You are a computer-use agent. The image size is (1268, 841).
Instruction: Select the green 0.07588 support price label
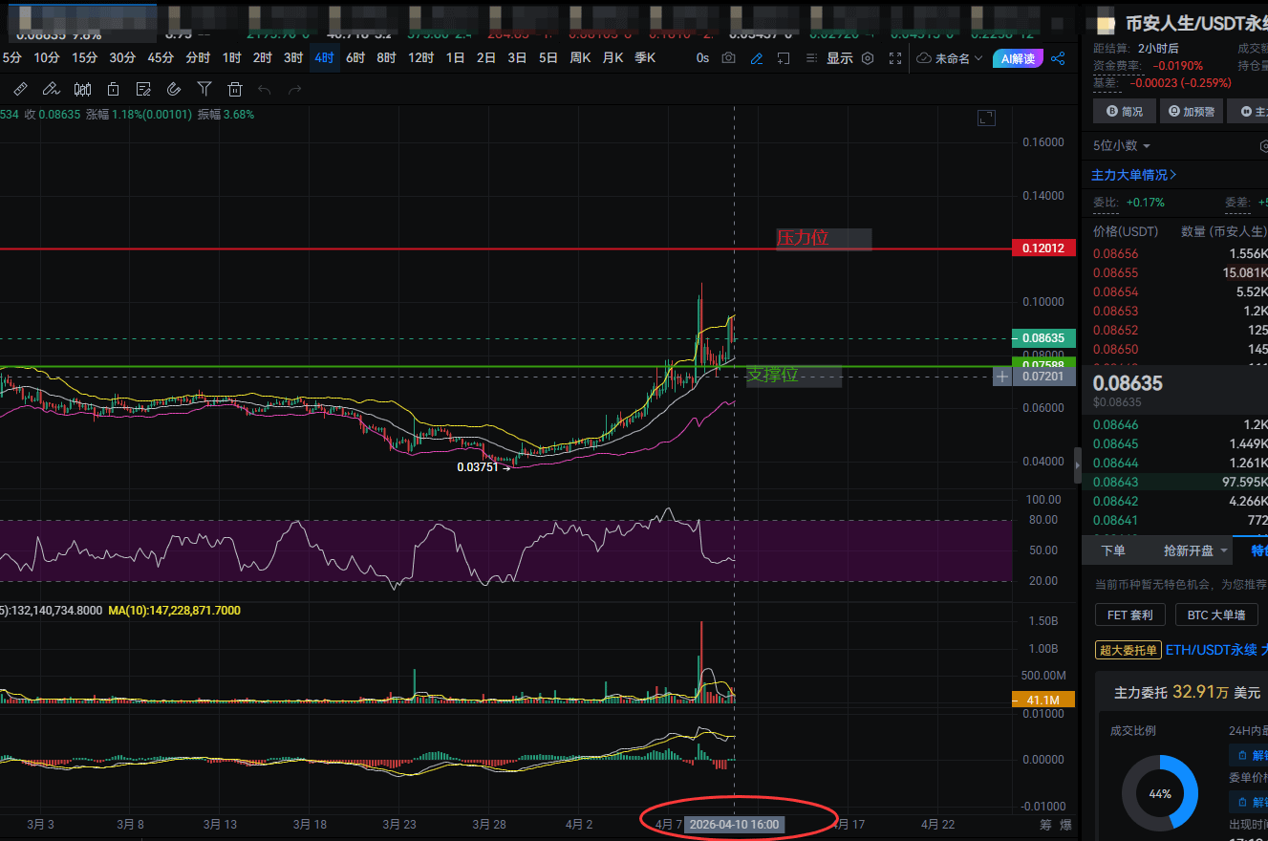coord(1043,363)
